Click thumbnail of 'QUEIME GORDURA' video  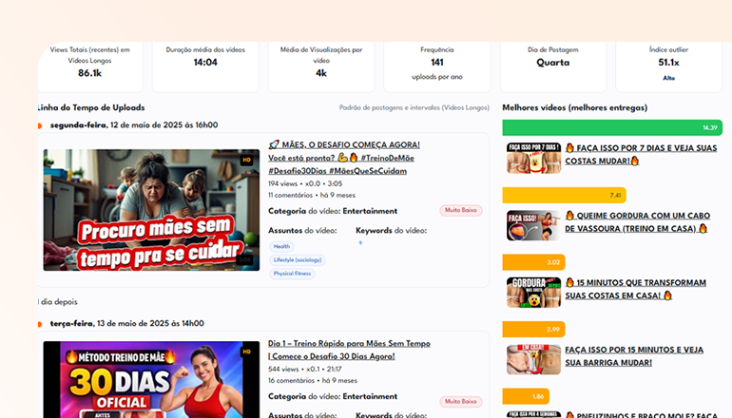tap(533, 225)
